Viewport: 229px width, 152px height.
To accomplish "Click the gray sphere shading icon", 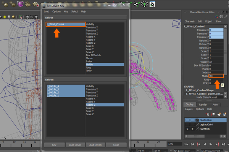I will coord(9,17).
